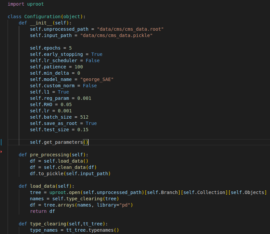This screenshot has width=270, height=234.
Task: Click the 'self.unprocessed_path' assignment line
Action: click(97, 29)
